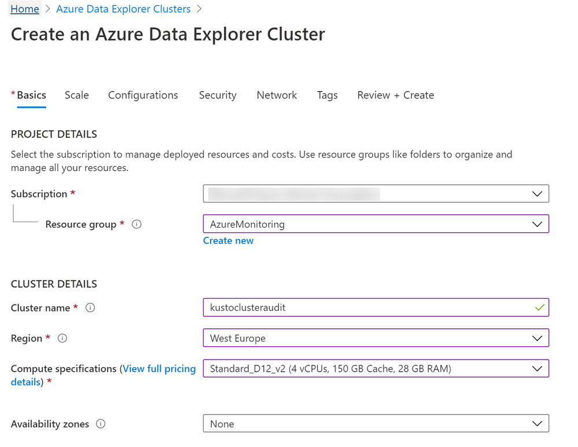Viewport: 578px width, 447px height.
Task: Click the page title Create an Azure Data Explorer Cluster
Action: click(168, 34)
